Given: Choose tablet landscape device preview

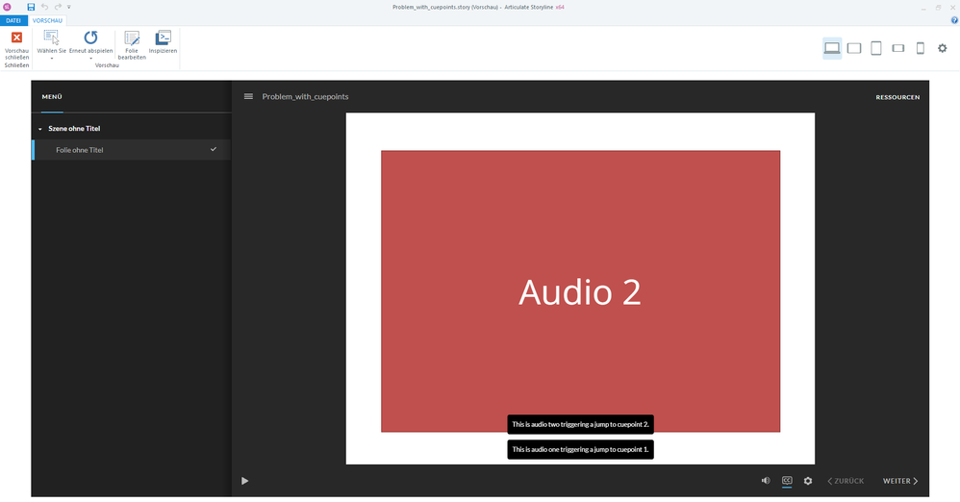Looking at the screenshot, I should click(853, 48).
